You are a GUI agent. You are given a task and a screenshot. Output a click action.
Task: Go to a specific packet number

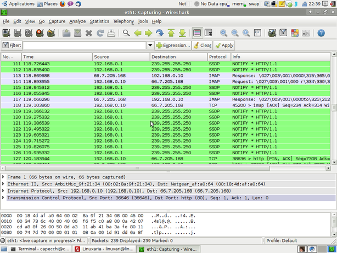(160, 33)
